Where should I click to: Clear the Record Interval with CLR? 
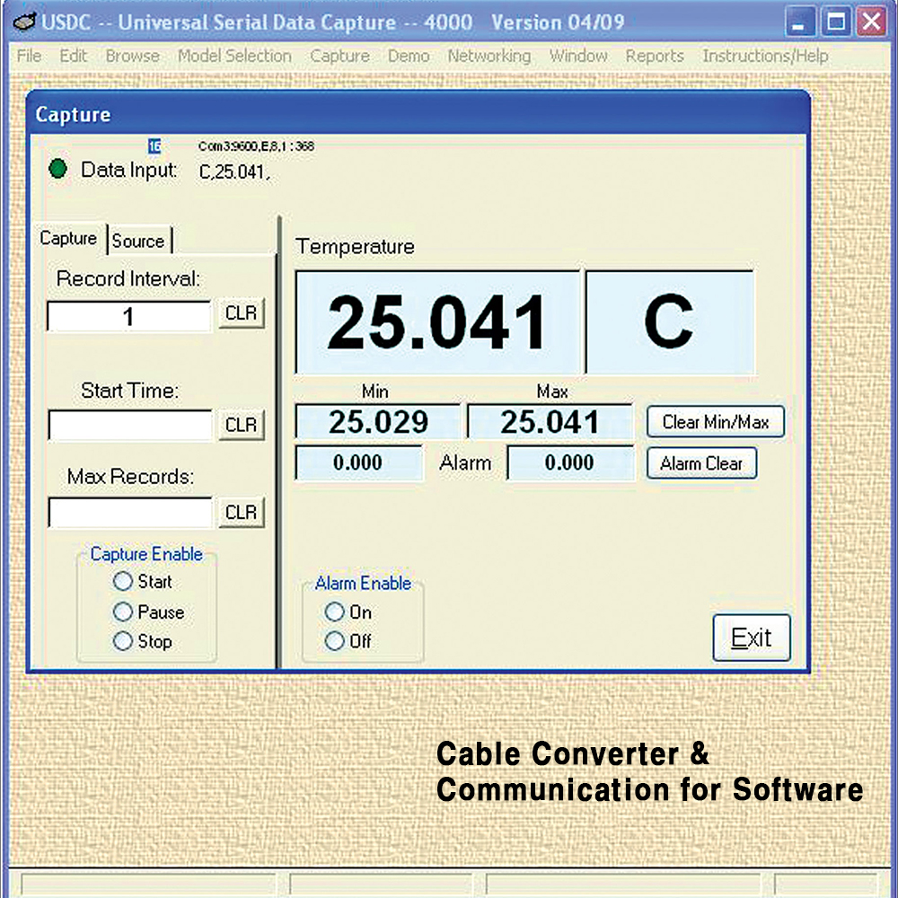[x=241, y=314]
